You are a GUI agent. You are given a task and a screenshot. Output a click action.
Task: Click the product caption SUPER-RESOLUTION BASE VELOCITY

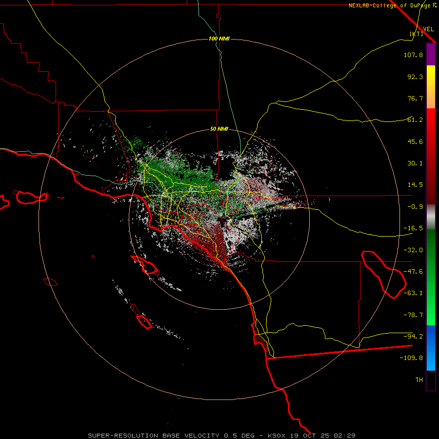click(x=154, y=436)
